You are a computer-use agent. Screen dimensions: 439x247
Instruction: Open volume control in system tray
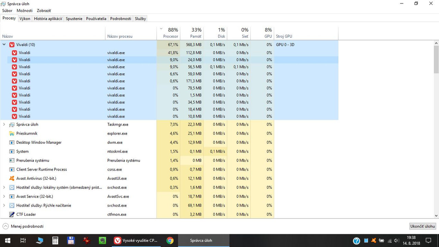point(397,240)
